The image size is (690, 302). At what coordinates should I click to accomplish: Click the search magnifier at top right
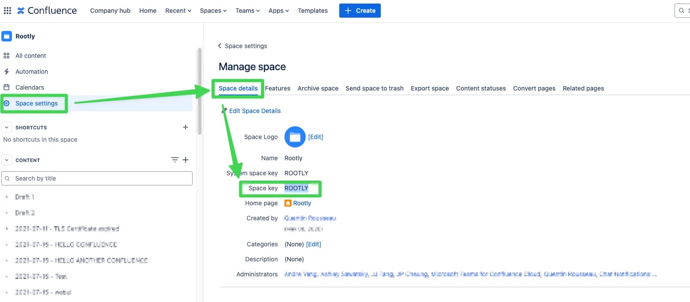pos(682,11)
